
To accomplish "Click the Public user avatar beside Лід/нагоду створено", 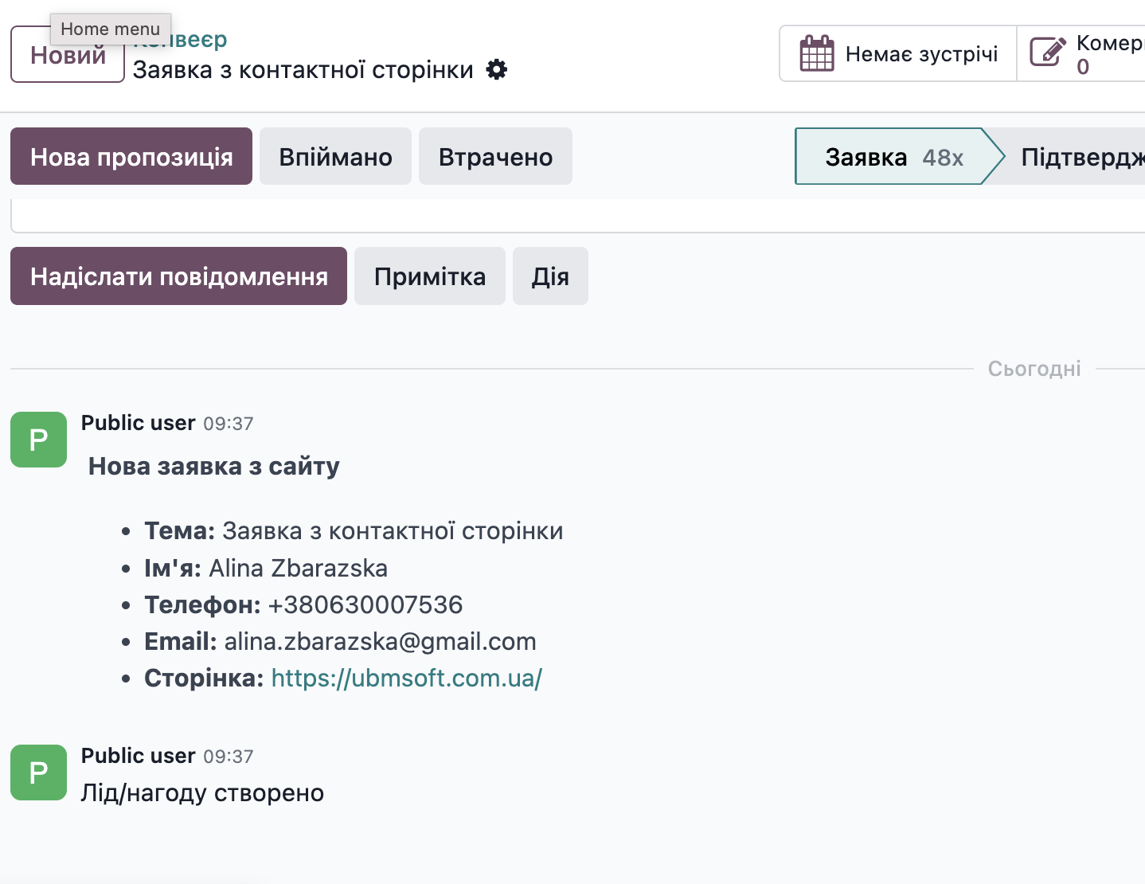I will tap(38, 773).
